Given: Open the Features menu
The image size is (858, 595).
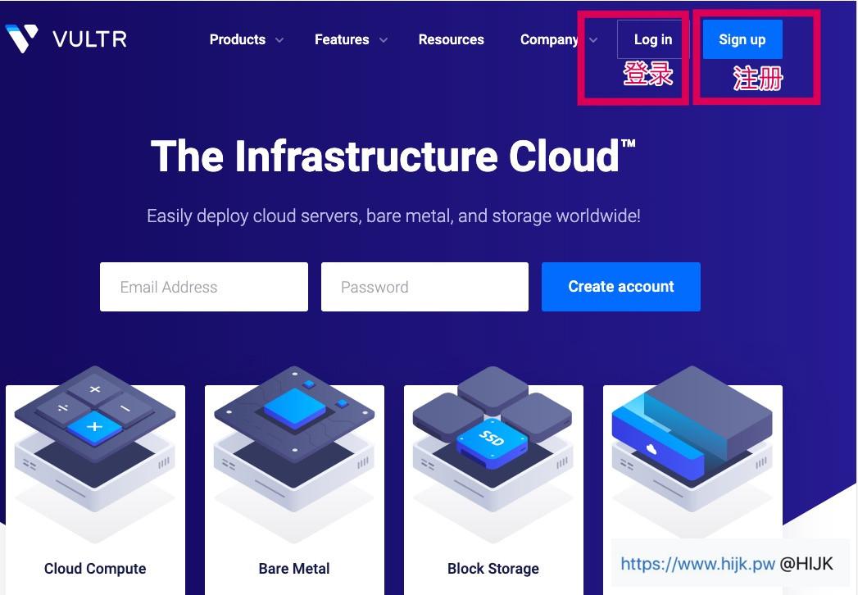Looking at the screenshot, I should (342, 39).
